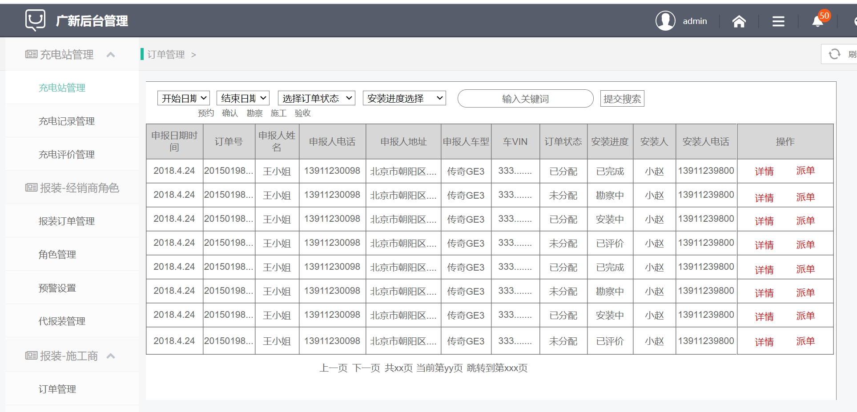This screenshot has height=412, width=857.
Task: Open 详情 in second table row
Action: (764, 197)
